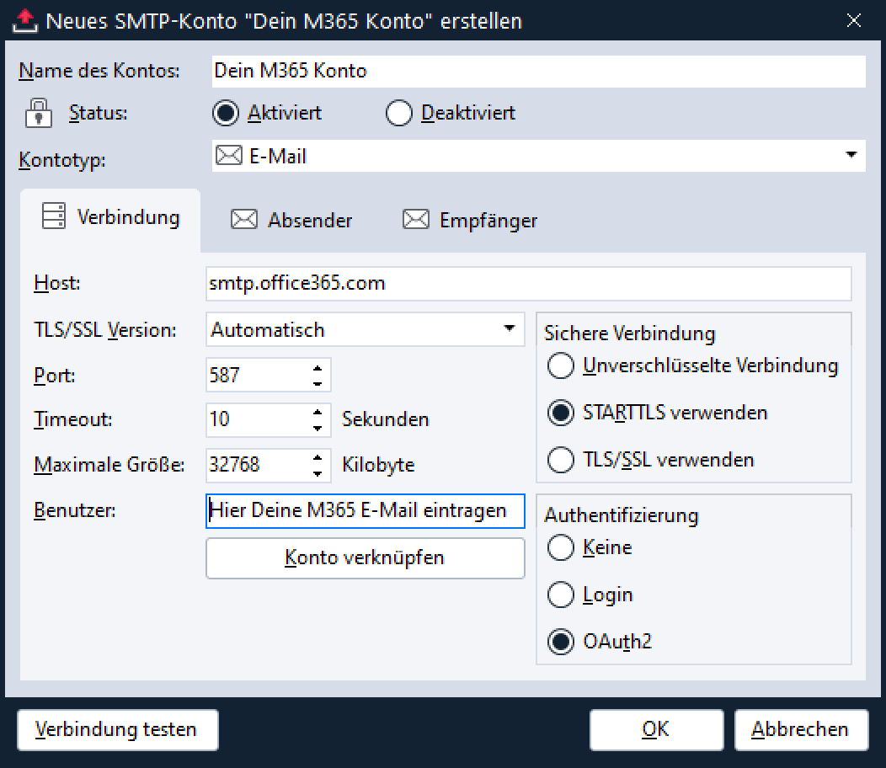Increase the Port value with up arrow

pyautogui.click(x=318, y=368)
